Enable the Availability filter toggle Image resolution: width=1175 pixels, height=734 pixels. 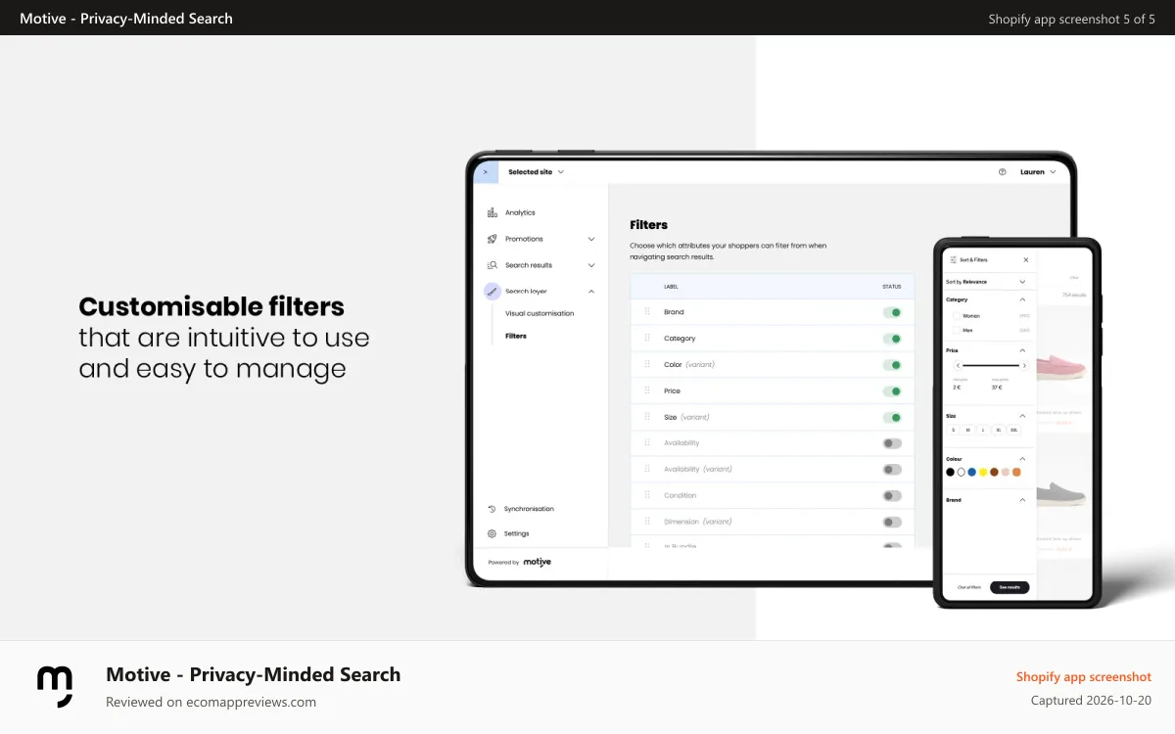click(892, 443)
